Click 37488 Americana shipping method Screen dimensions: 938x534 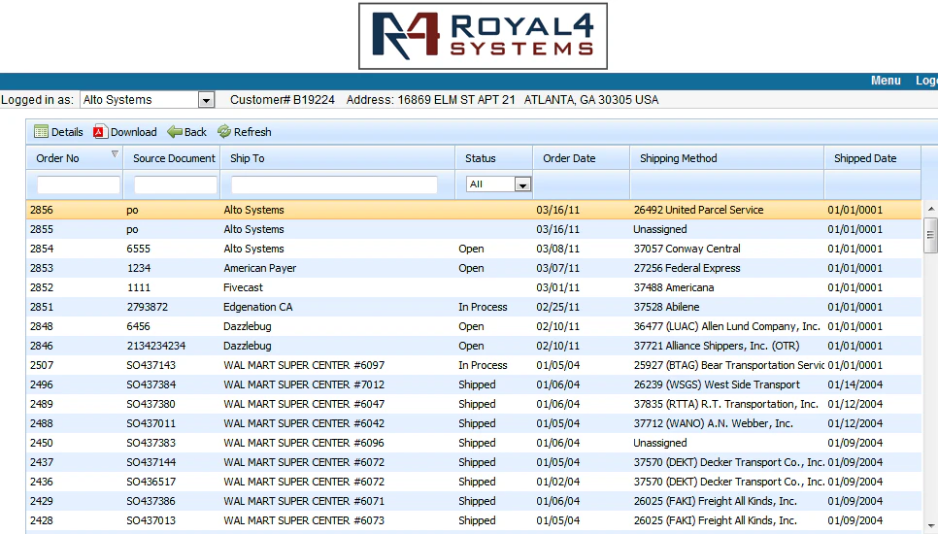pos(674,287)
